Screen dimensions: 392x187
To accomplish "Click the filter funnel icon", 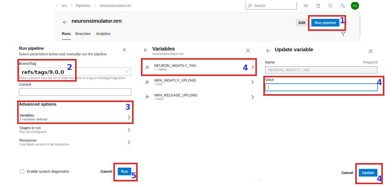I will click(343, 34).
